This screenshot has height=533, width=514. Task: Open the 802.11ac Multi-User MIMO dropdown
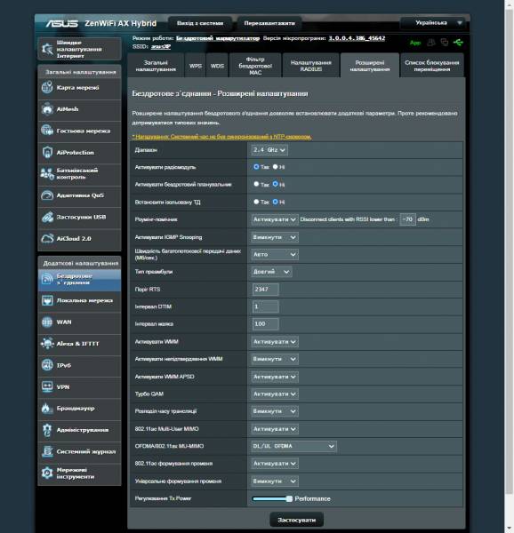[x=275, y=429]
